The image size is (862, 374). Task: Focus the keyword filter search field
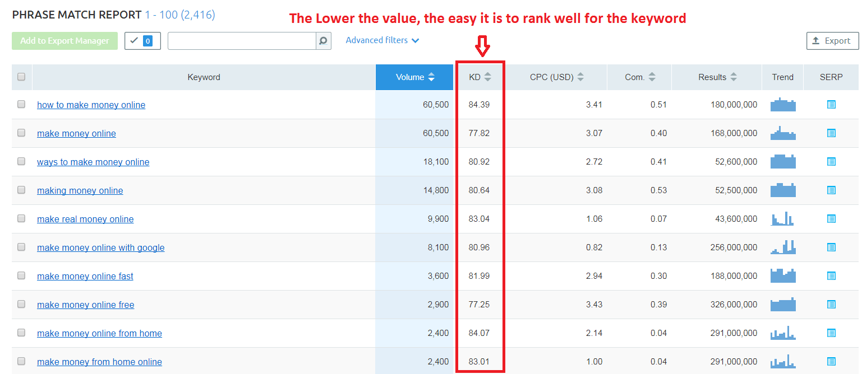(x=242, y=41)
